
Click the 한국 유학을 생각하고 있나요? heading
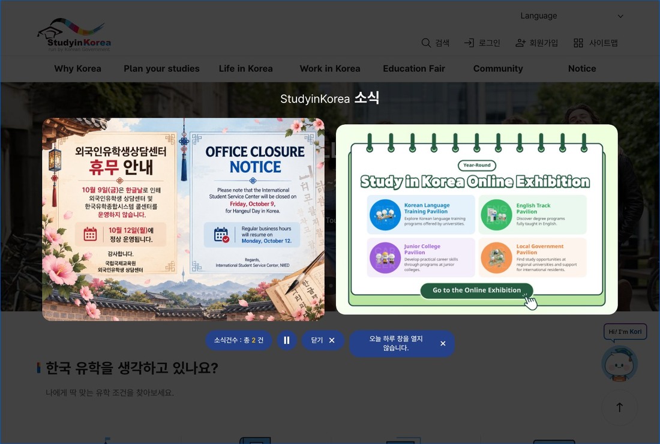132,368
